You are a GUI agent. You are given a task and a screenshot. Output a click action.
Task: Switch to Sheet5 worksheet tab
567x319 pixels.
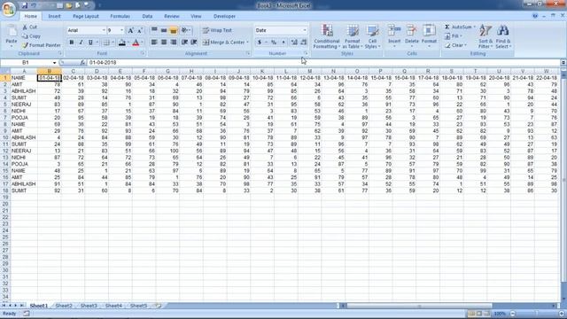click(x=138, y=306)
